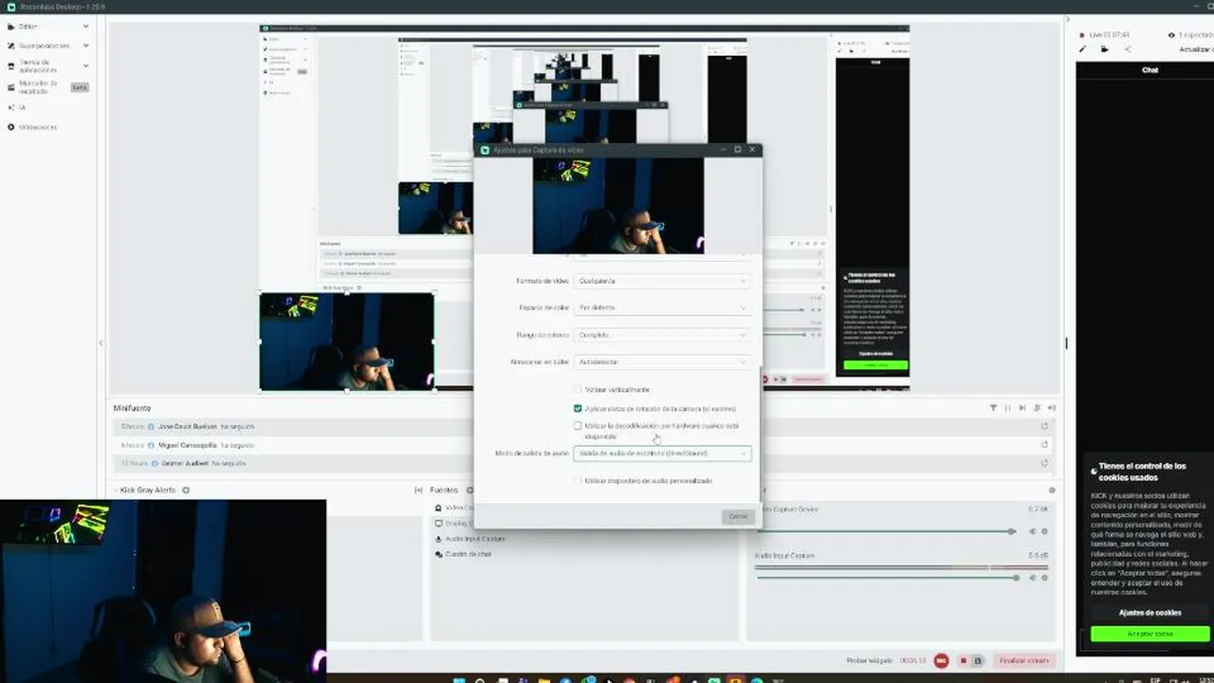Click the Ajustes de cookies button

coord(1150,613)
